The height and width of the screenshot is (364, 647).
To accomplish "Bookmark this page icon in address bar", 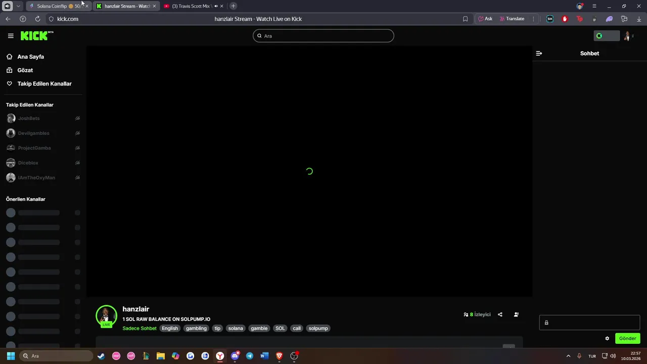I will [x=465, y=19].
